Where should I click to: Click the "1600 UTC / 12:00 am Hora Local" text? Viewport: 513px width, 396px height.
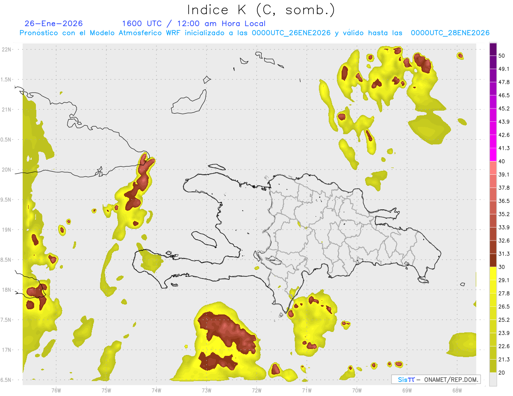[194, 23]
